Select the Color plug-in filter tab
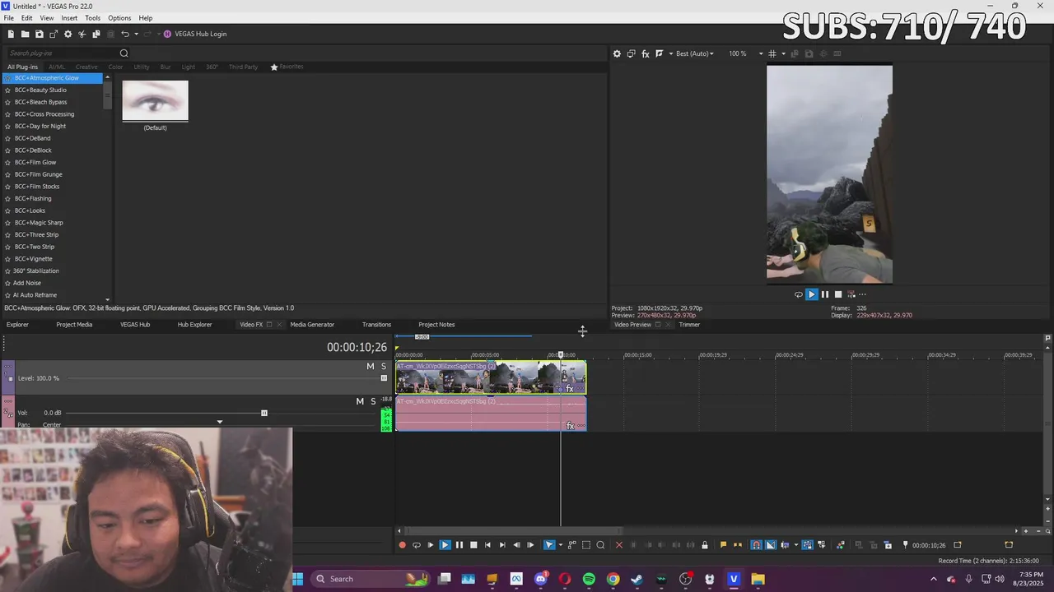 tap(115, 67)
